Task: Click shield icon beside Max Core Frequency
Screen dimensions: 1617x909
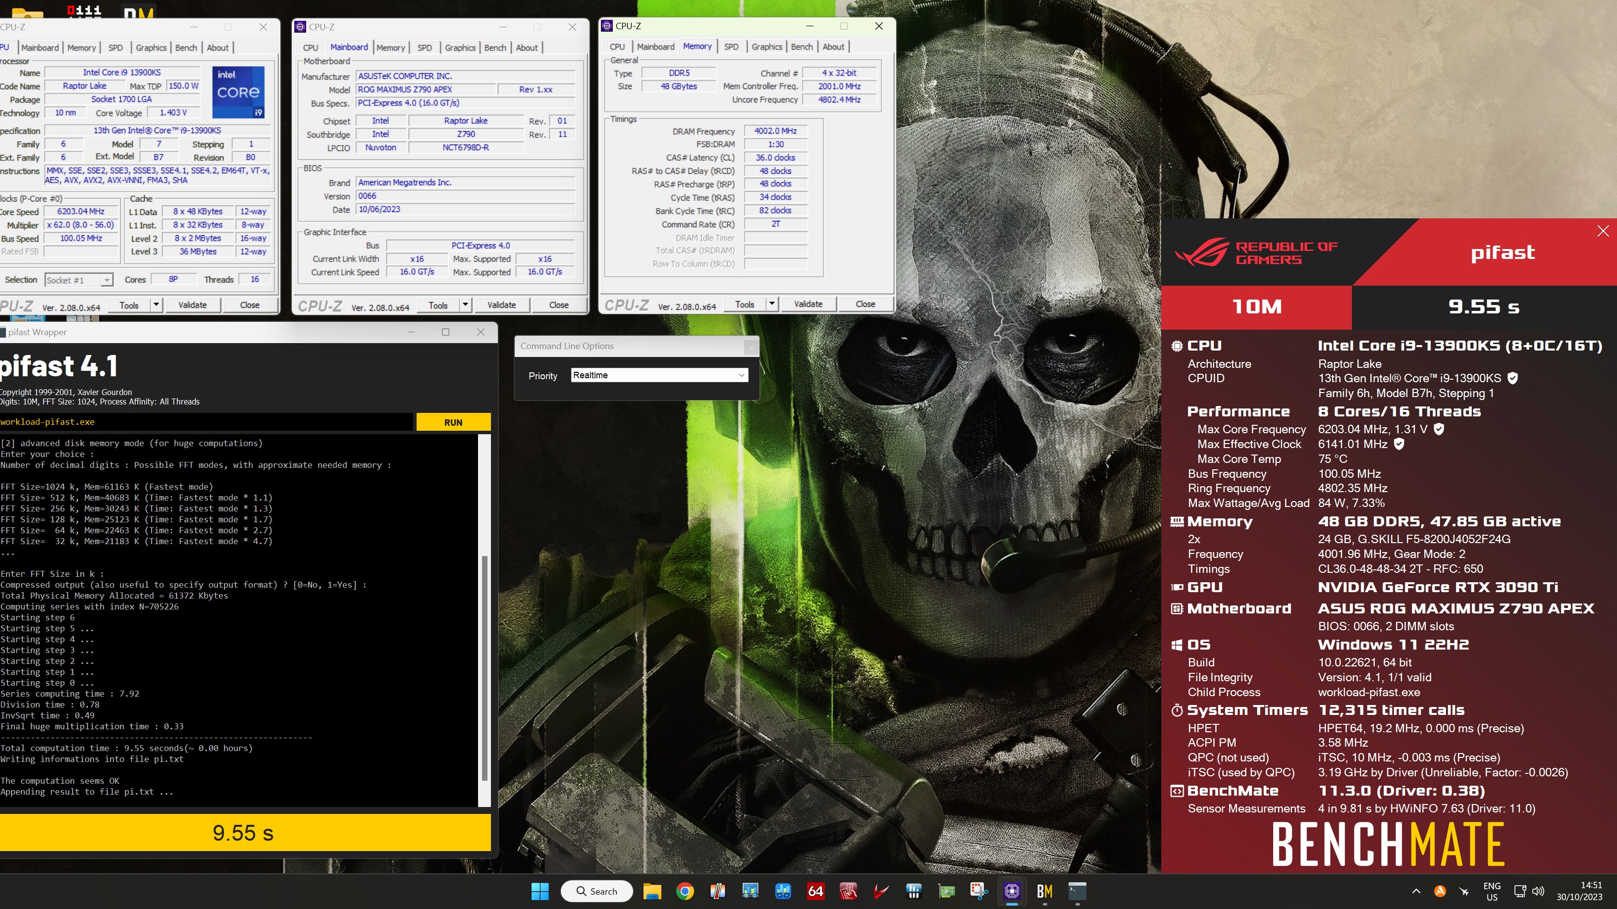Action: click(x=1439, y=429)
